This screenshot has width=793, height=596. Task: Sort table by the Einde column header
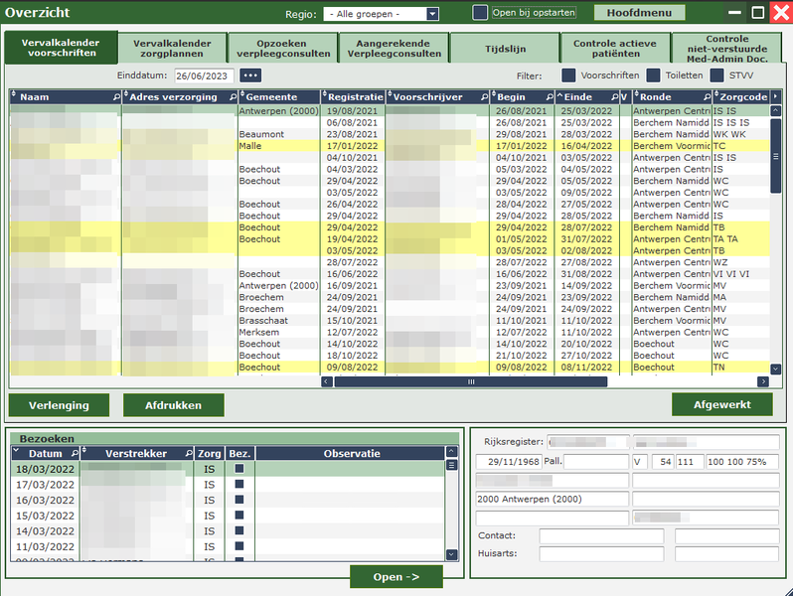[578, 97]
